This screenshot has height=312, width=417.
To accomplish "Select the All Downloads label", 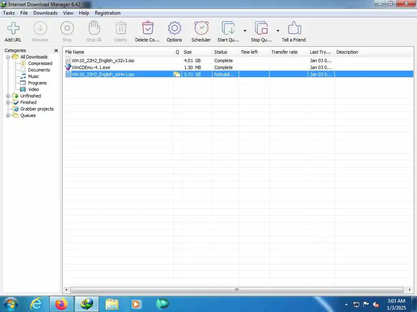I will click(x=34, y=57).
